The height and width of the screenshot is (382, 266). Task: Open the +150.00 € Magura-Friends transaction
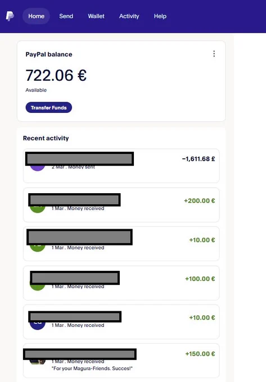(121, 361)
